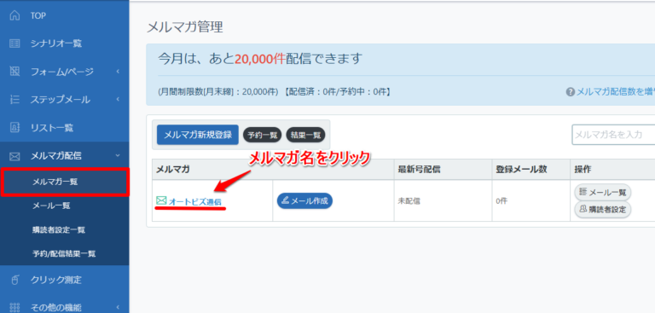Screen dimensions: 655x313
Task: Click the red 20,000件 remaining count
Action: click(260, 58)
